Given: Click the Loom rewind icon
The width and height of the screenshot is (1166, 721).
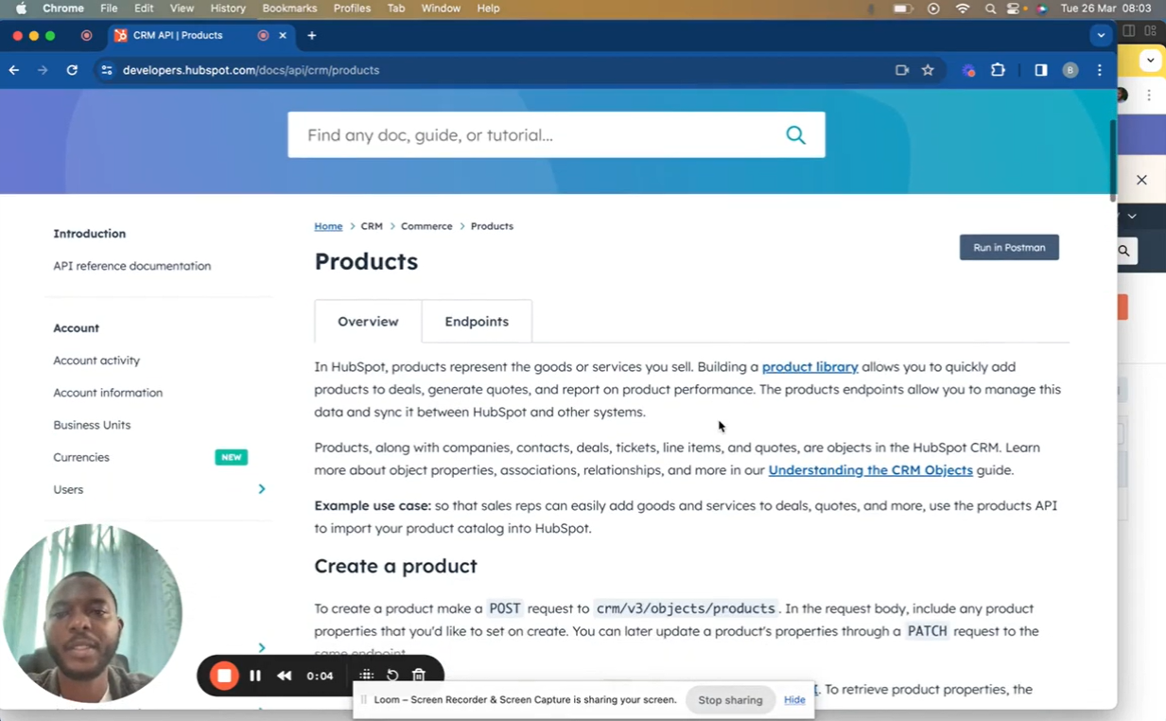Looking at the screenshot, I should (x=285, y=676).
